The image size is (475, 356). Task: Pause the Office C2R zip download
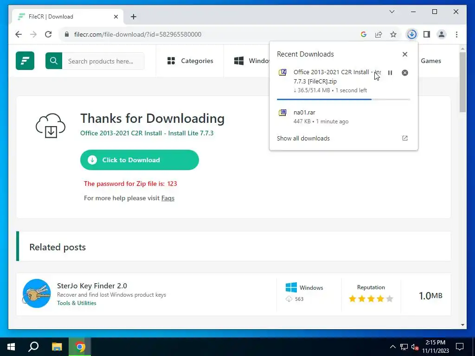point(390,73)
